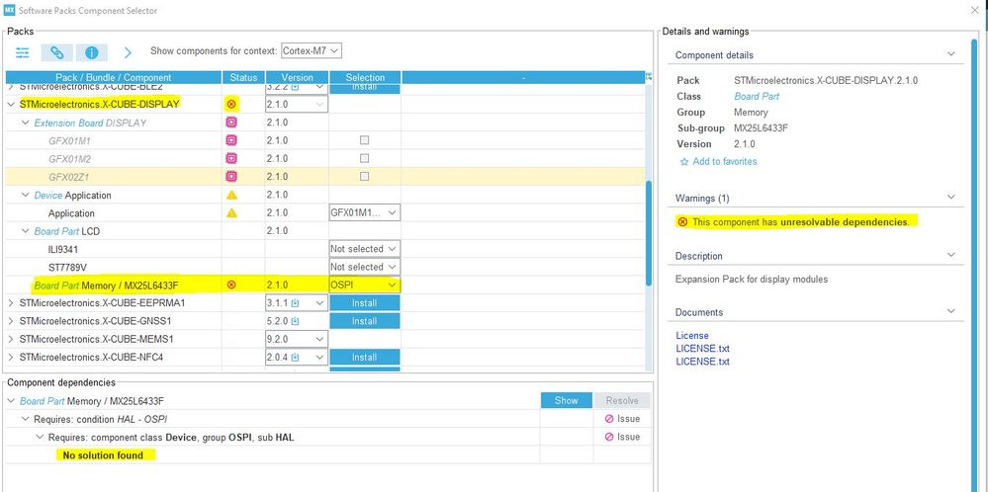
Task: Open the License document link
Action: coord(692,336)
